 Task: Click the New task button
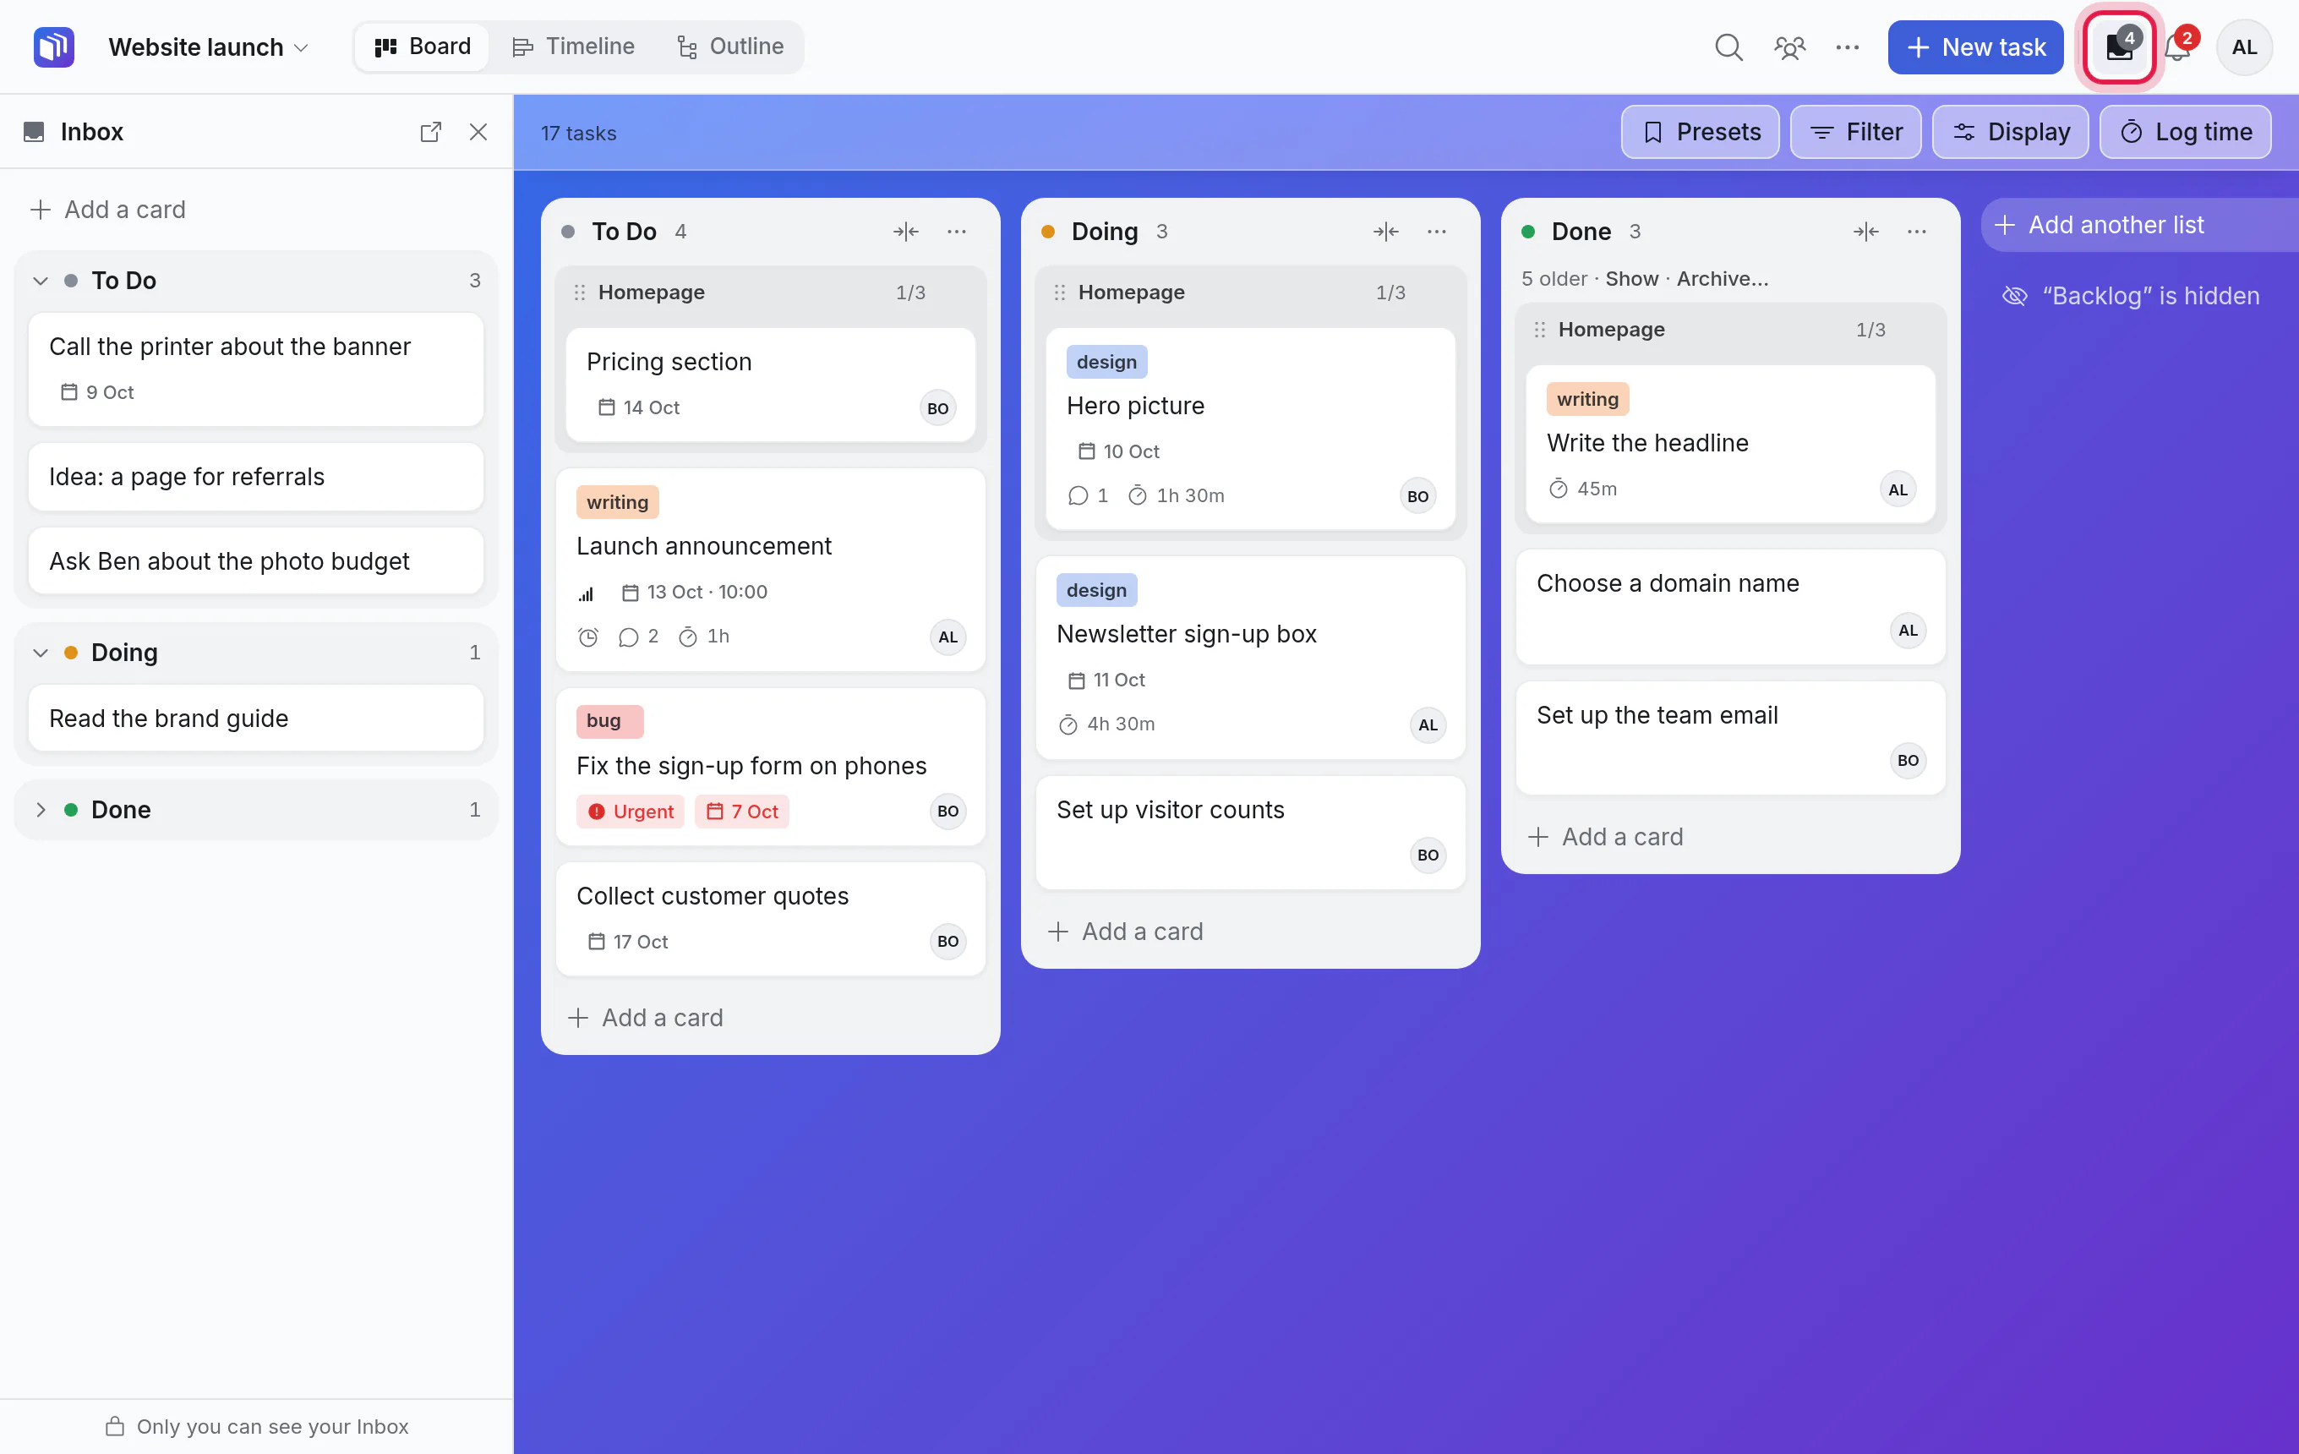coord(1975,46)
